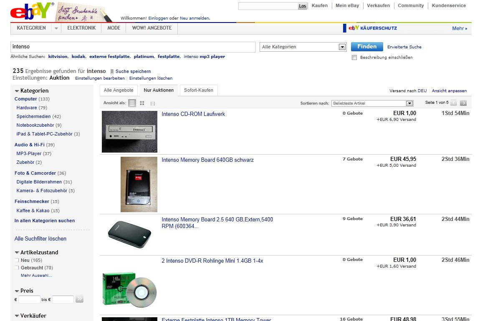The width and height of the screenshot is (500, 321).
Task: Open the Kategorien nav dropdown arrow
Action: click(56, 28)
